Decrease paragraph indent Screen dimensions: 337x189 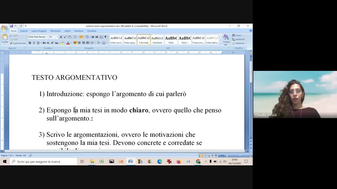pyautogui.click(x=93, y=37)
